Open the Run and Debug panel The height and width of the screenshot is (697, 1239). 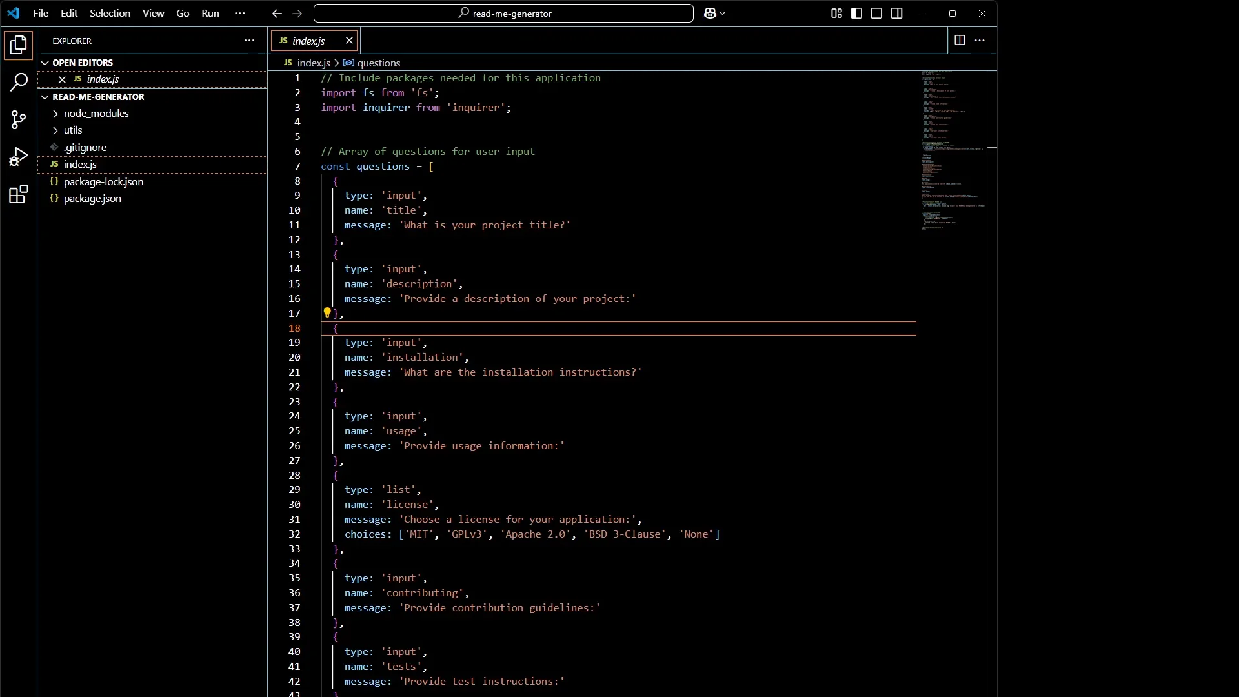[19, 157]
